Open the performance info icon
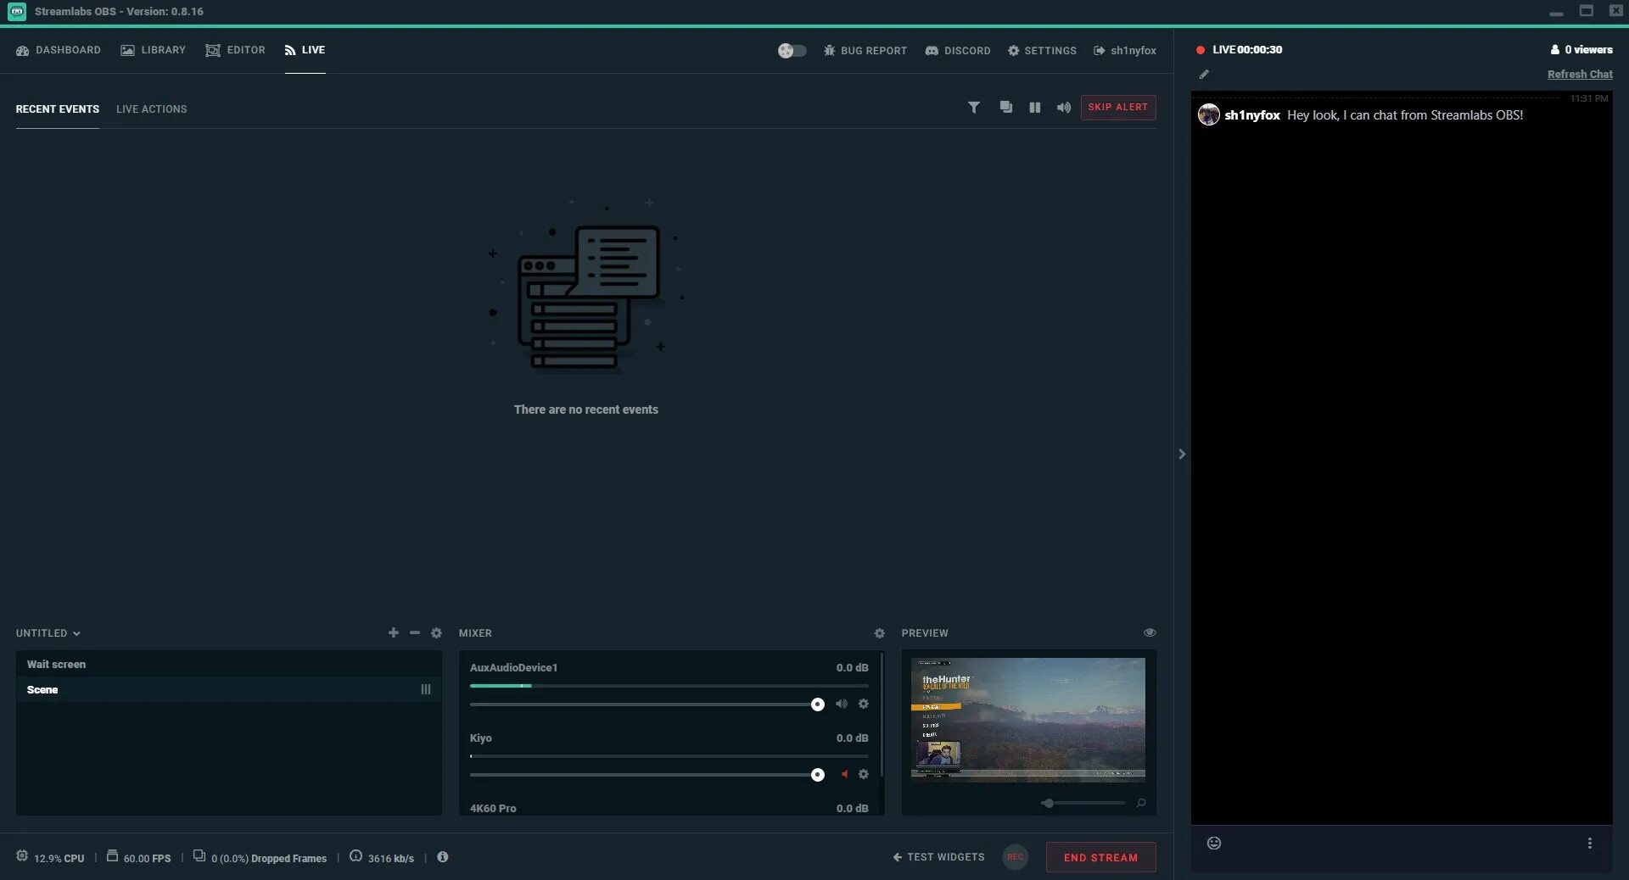The image size is (1629, 880). pyautogui.click(x=442, y=857)
